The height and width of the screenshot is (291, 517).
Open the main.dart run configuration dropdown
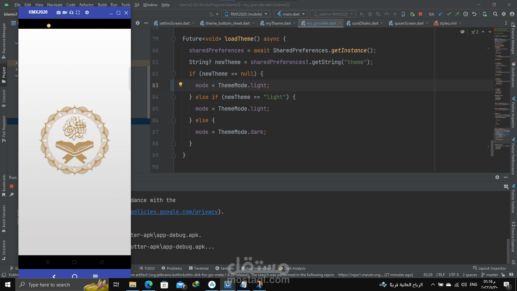click(291, 14)
